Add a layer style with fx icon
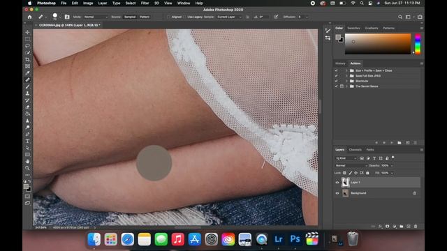The image size is (447, 251). (380, 227)
